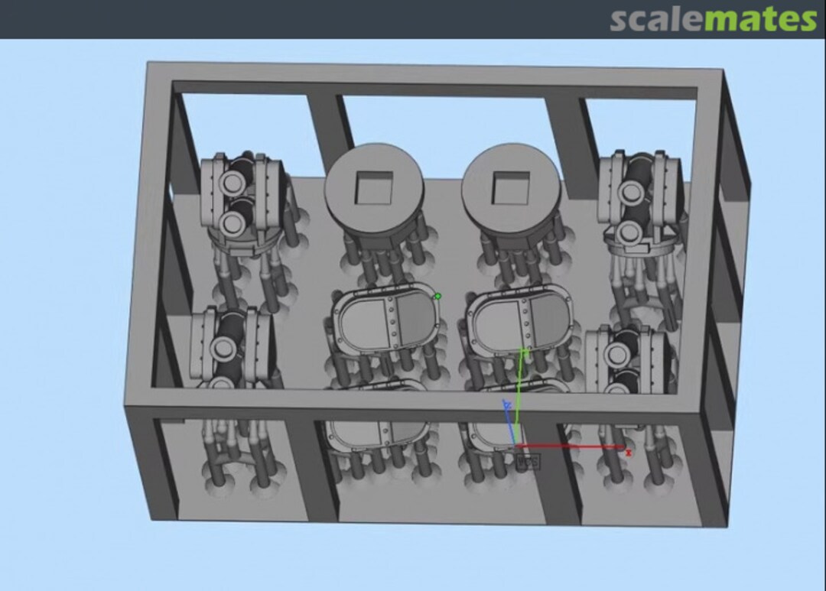Click the WCS label box at gizmo origin
Viewport: 826px width, 591px height.
point(527,461)
